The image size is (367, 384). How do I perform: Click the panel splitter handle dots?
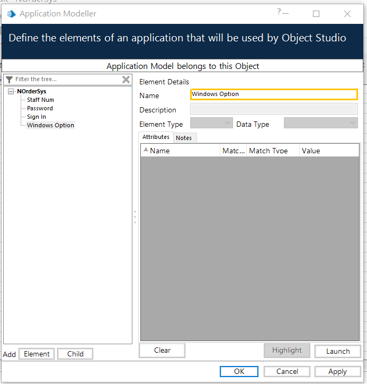[135, 217]
